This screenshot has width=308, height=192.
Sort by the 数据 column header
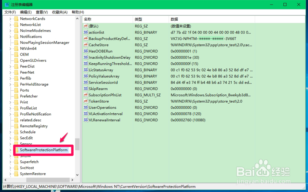coord(212,19)
